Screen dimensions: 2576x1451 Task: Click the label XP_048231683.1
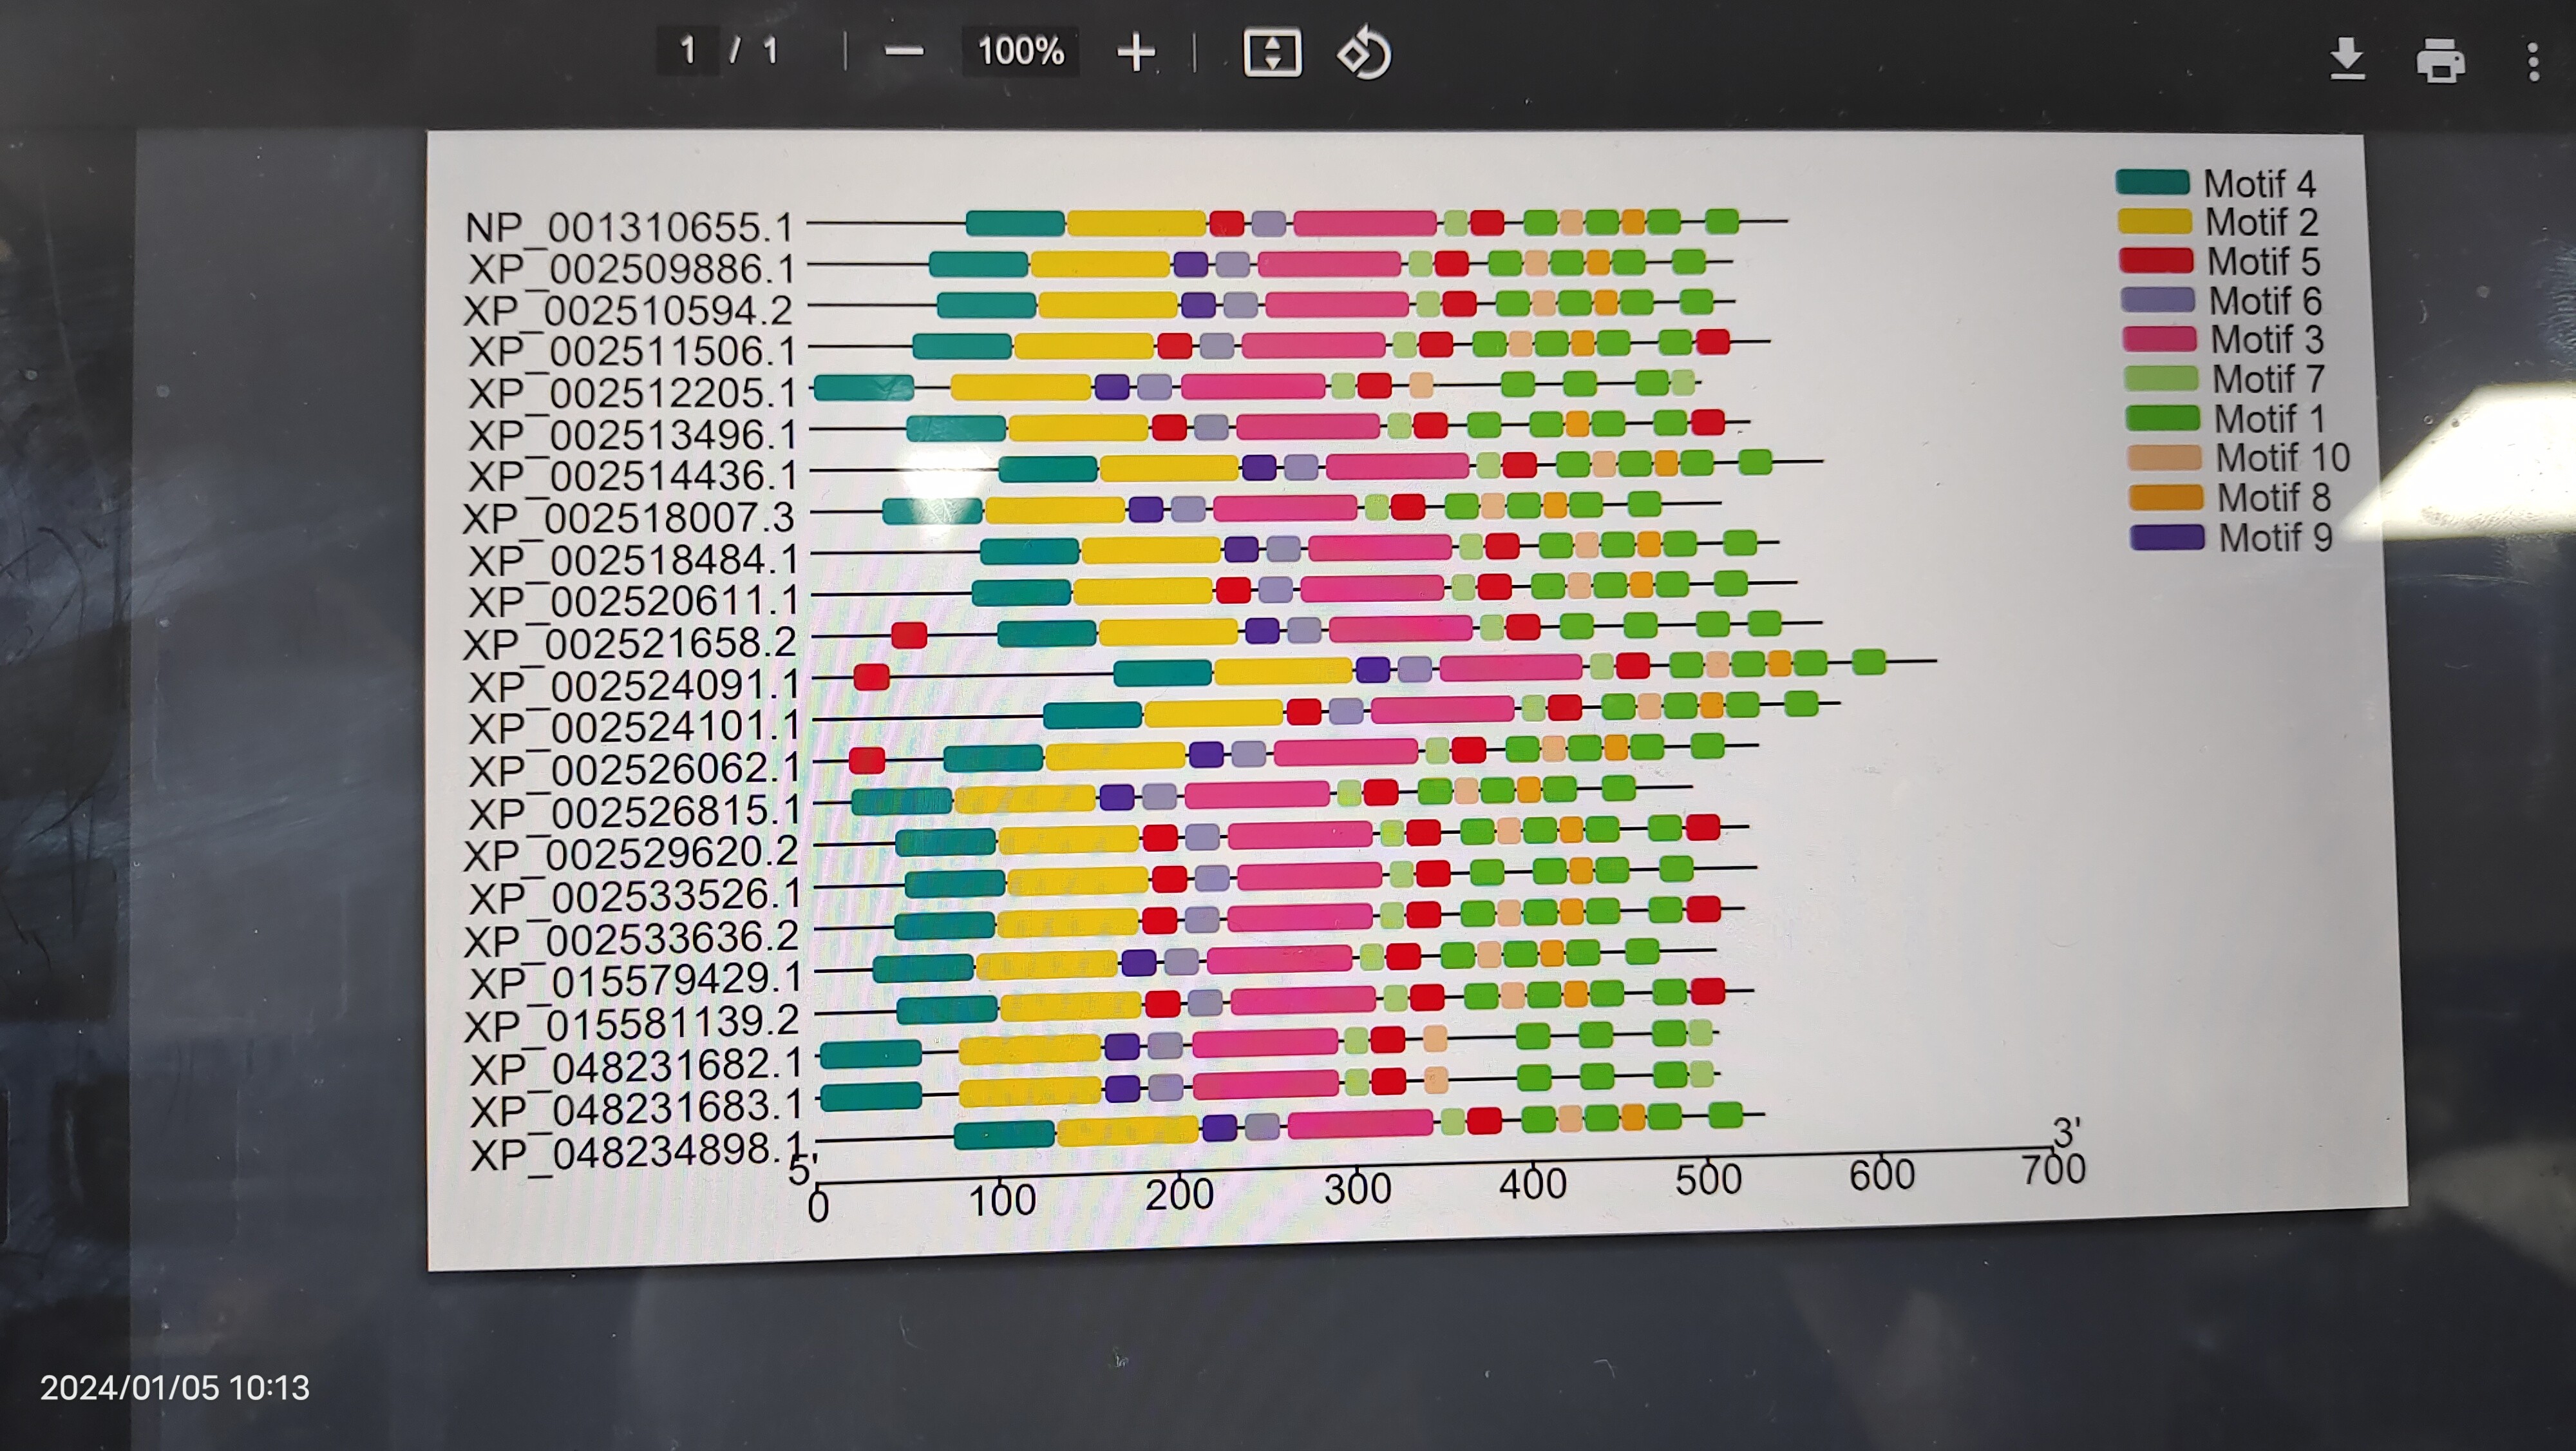pos(637,1109)
